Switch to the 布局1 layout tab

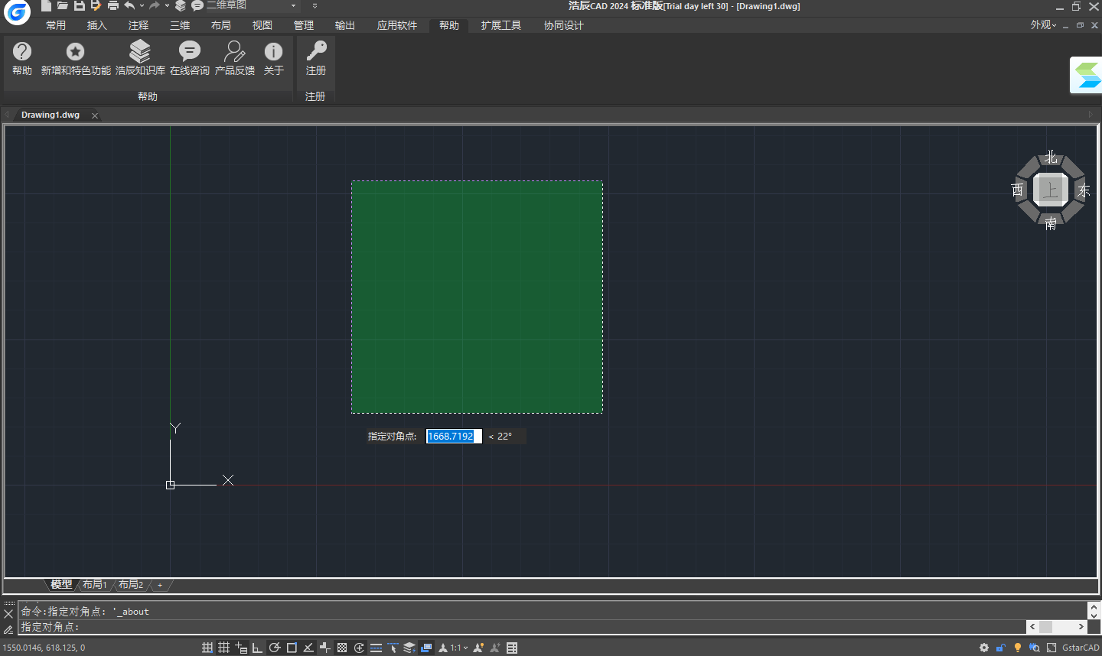click(x=94, y=585)
